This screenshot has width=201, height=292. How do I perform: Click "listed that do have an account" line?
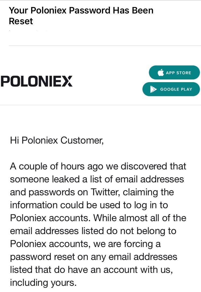coord(91,270)
